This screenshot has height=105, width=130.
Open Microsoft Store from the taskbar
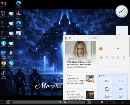tap(70, 102)
